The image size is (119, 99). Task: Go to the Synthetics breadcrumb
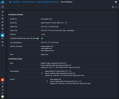[16, 2]
